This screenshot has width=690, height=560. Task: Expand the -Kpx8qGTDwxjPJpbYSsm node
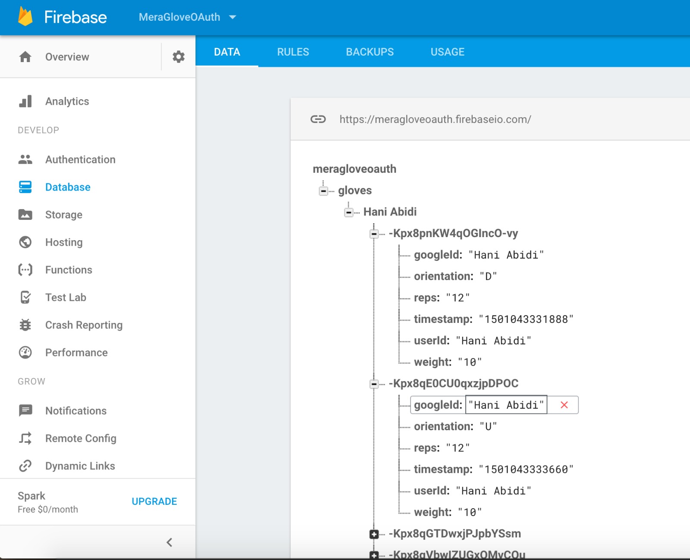click(374, 535)
